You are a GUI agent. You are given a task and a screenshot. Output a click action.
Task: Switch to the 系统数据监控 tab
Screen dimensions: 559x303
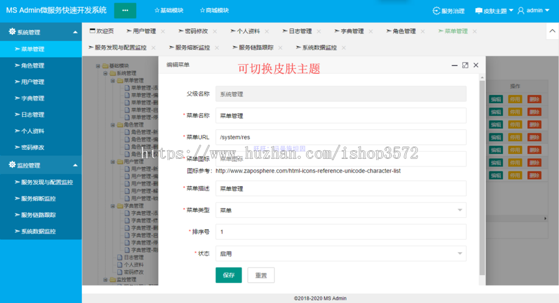(317, 47)
